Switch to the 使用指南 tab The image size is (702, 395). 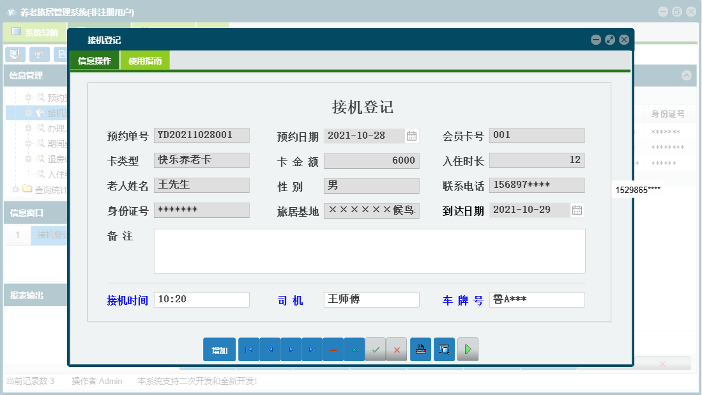click(145, 61)
